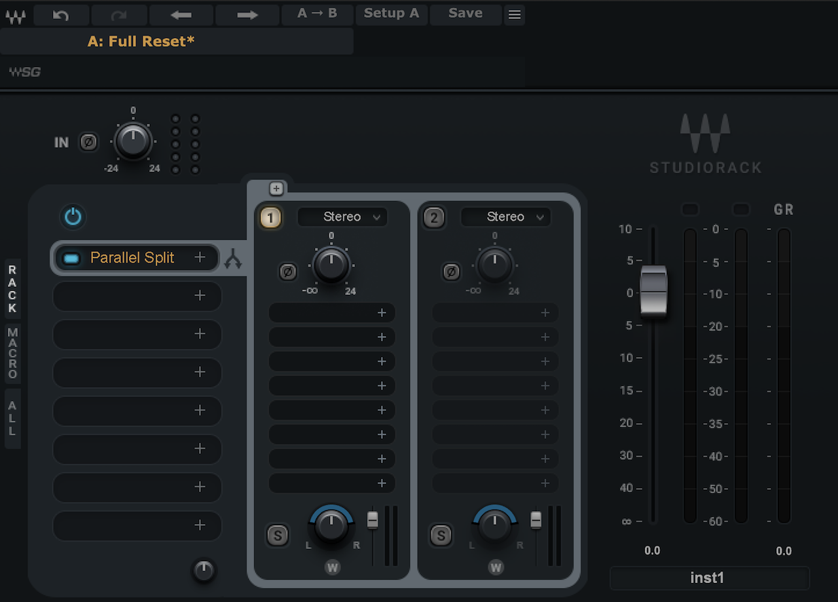
Task: Click the plus on the Parallel Split slot
Action: (x=200, y=257)
